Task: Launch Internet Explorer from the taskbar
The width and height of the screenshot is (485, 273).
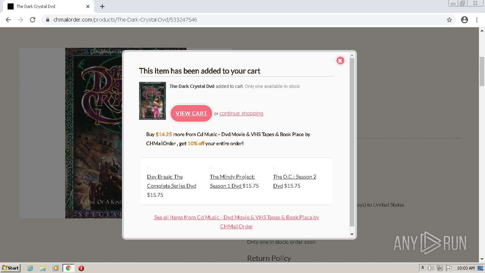Action: coord(30,268)
